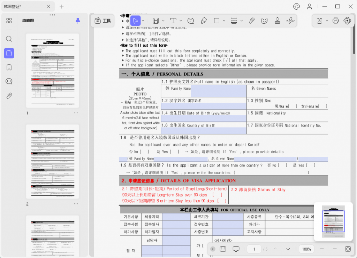
Task: Select page 2 thumbnail
Action: tap(53, 161)
